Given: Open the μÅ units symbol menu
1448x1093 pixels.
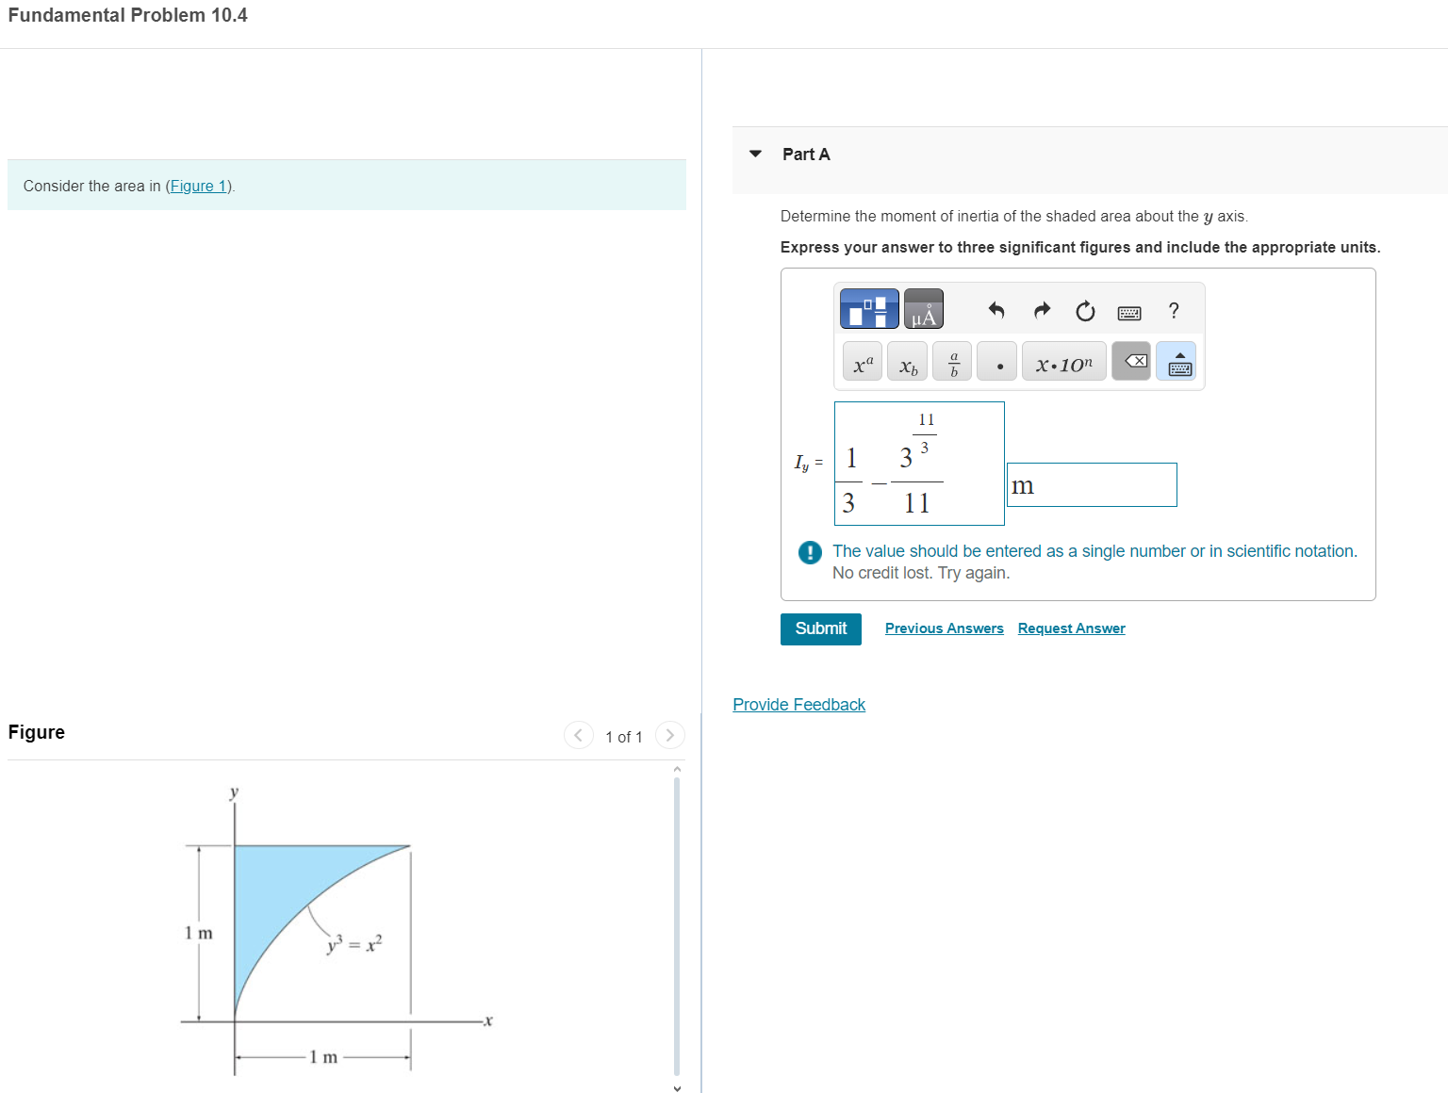Looking at the screenshot, I should 923,308.
